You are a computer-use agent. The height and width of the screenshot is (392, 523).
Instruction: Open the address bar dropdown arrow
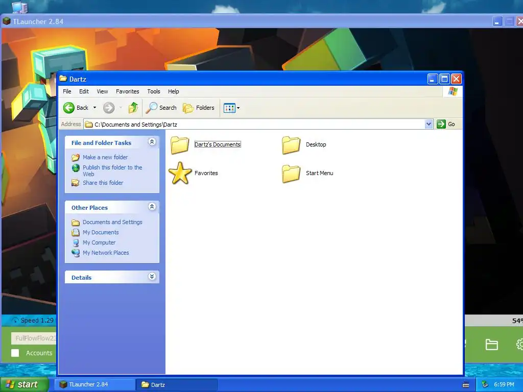(429, 124)
